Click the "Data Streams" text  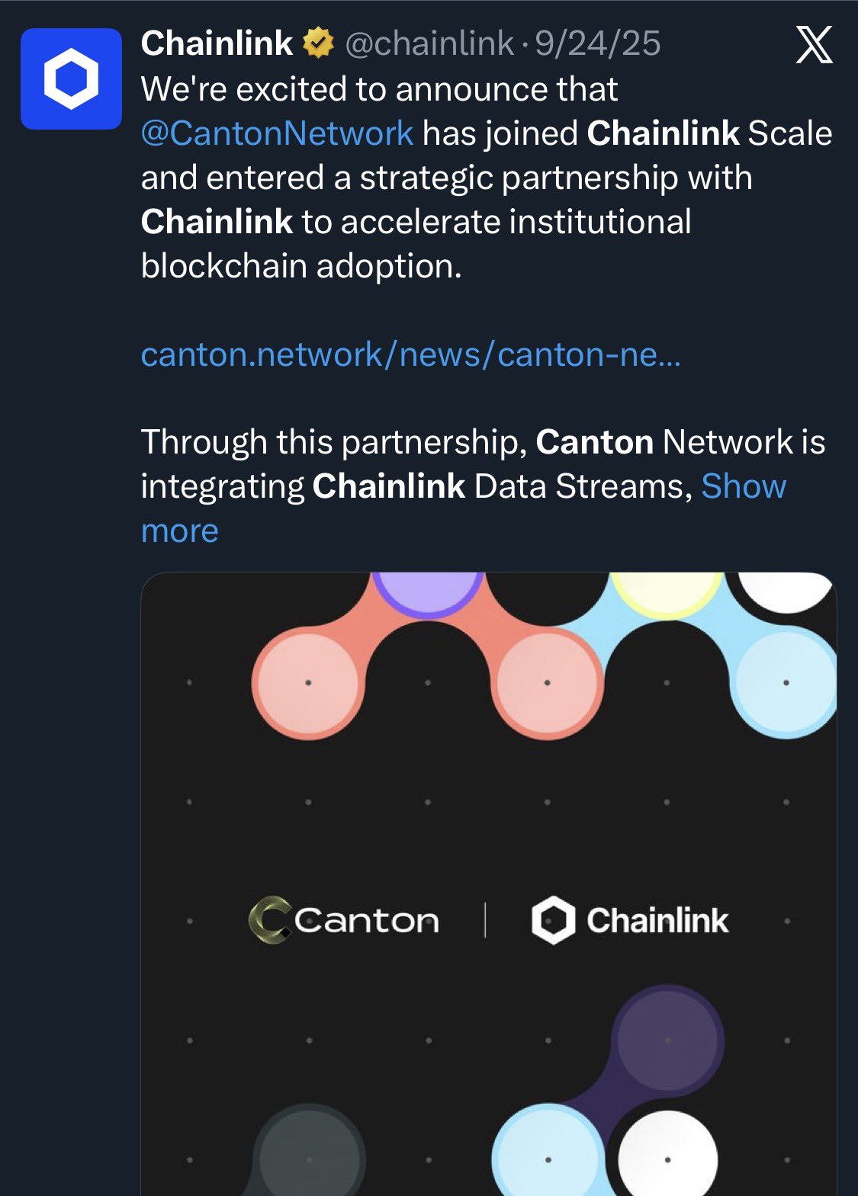[x=583, y=486]
